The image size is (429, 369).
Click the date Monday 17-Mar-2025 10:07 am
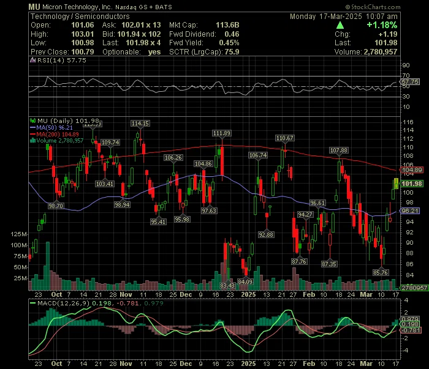[344, 17]
